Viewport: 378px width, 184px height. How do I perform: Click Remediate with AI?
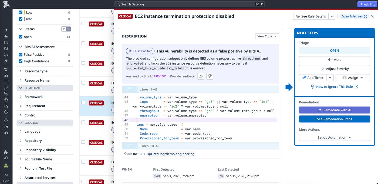click(334, 110)
